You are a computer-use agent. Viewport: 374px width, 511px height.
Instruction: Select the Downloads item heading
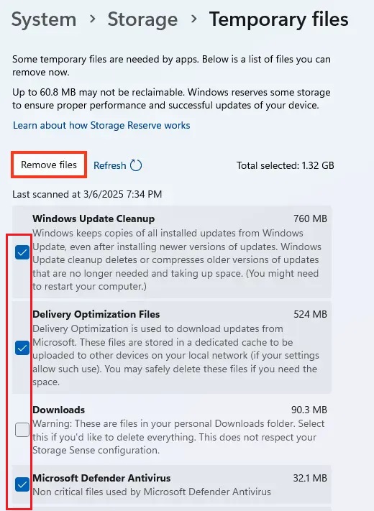59,410
